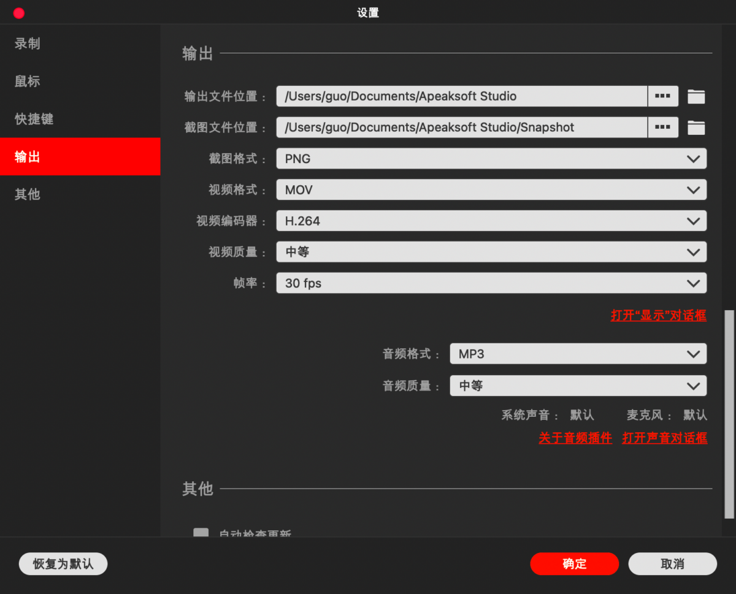This screenshot has width=736, height=594.
Task: Confirm settings with the 确定 button
Action: [575, 564]
